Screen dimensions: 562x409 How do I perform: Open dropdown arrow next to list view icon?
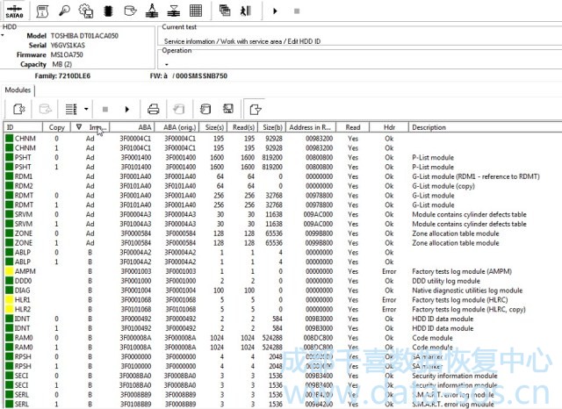pyautogui.click(x=86, y=110)
